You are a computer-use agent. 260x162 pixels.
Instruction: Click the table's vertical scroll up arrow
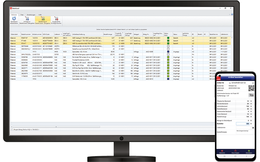click(x=232, y=38)
